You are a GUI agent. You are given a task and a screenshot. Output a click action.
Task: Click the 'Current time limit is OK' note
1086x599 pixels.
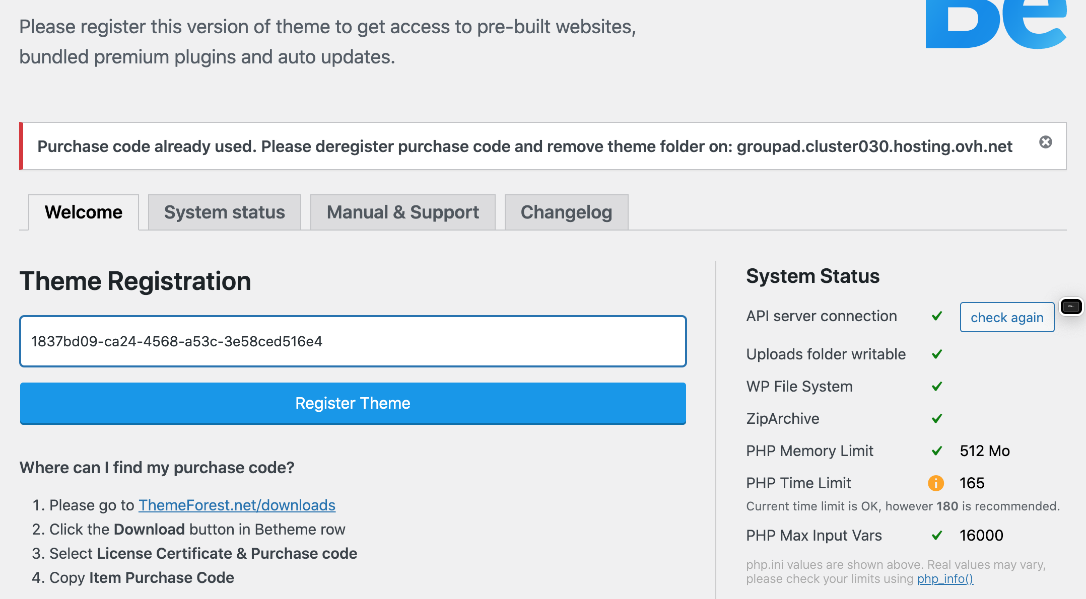[x=903, y=506]
